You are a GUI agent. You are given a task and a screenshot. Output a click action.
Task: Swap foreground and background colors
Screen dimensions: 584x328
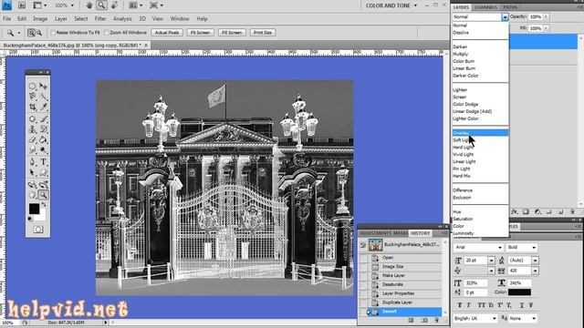coord(44,205)
